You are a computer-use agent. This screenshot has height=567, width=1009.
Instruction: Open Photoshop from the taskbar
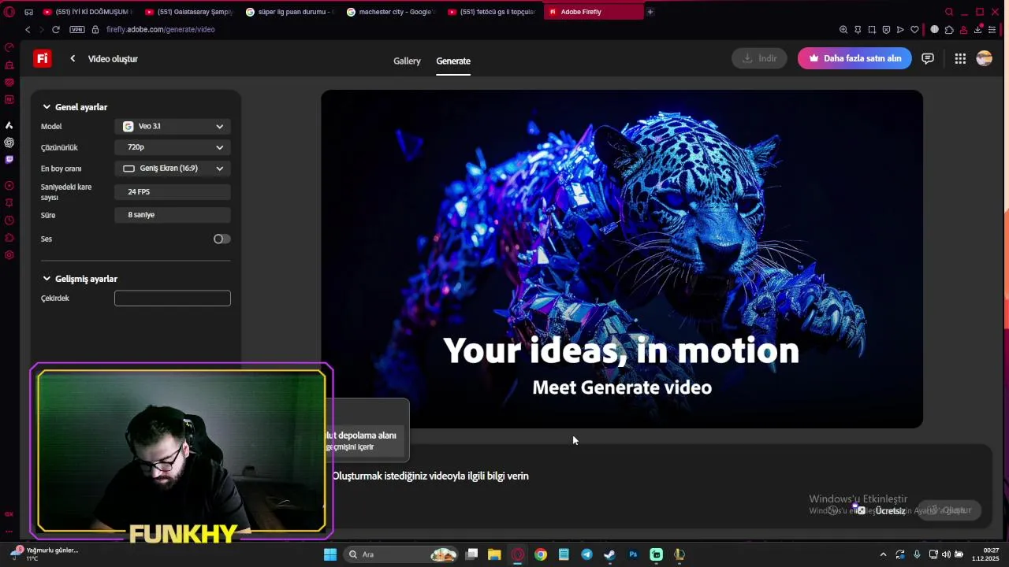633,554
